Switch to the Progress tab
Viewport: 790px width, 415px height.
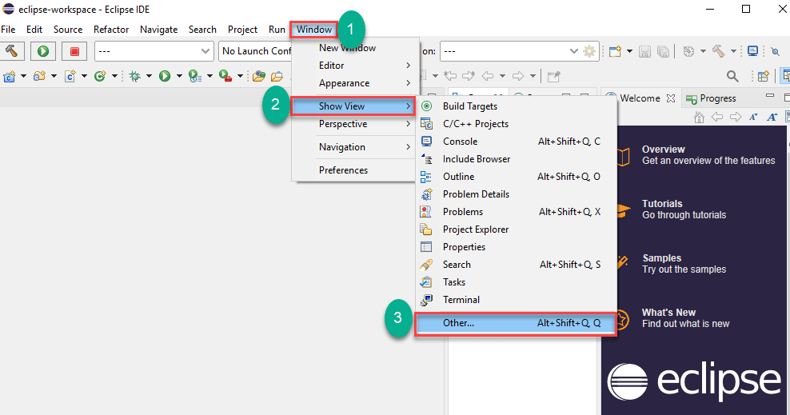(716, 98)
